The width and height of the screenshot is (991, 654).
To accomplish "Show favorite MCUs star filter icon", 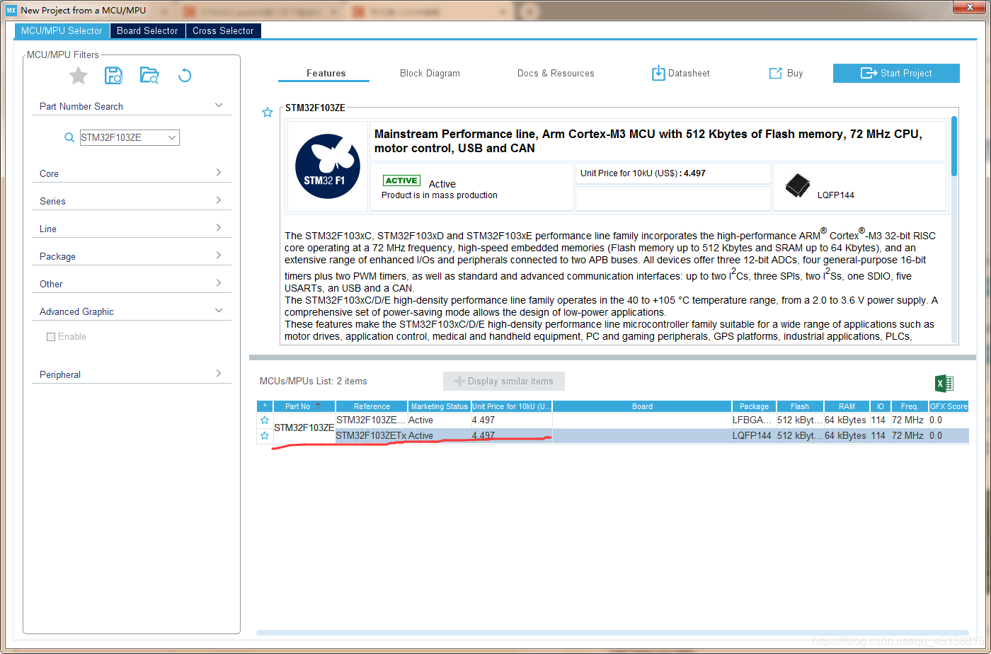I will 78,76.
